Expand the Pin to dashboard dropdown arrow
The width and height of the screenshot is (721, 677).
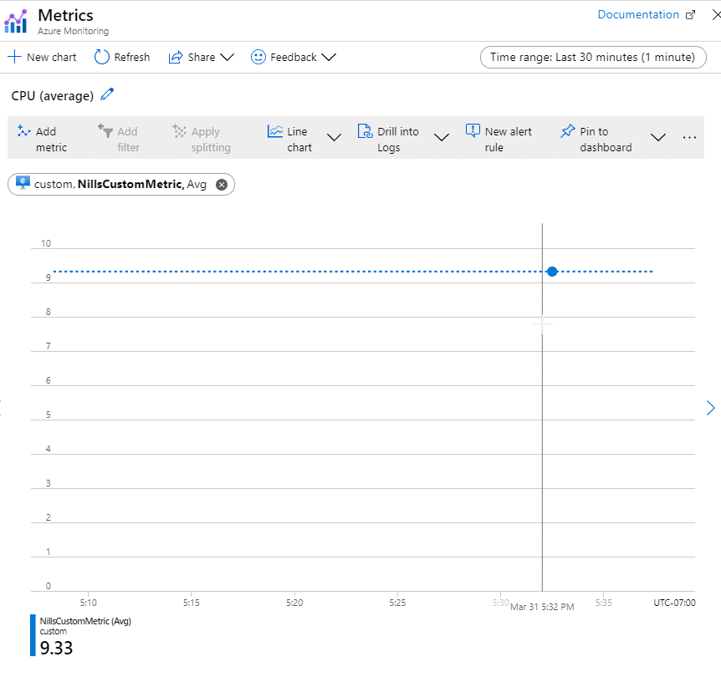point(658,137)
